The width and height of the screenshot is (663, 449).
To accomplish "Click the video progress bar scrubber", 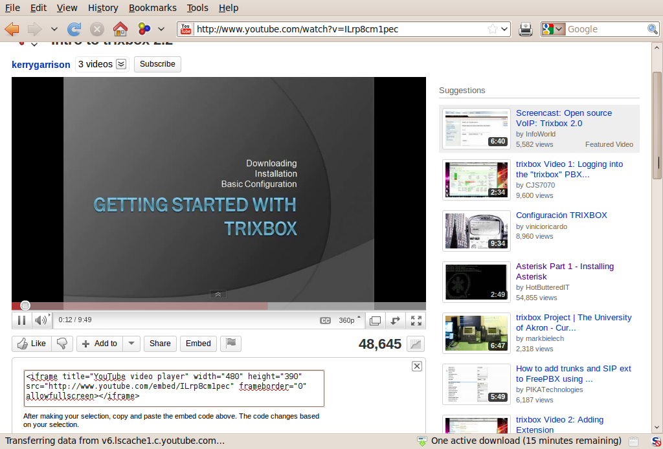I will 25,305.
